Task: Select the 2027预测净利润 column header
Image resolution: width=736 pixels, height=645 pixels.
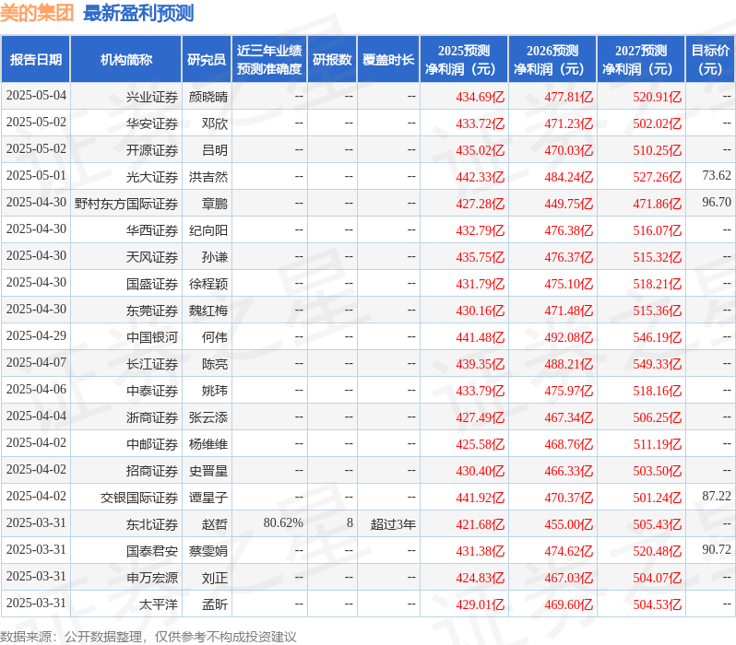Action: [x=641, y=60]
